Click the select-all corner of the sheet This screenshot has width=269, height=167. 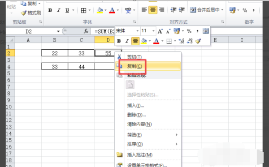tap(10, 40)
